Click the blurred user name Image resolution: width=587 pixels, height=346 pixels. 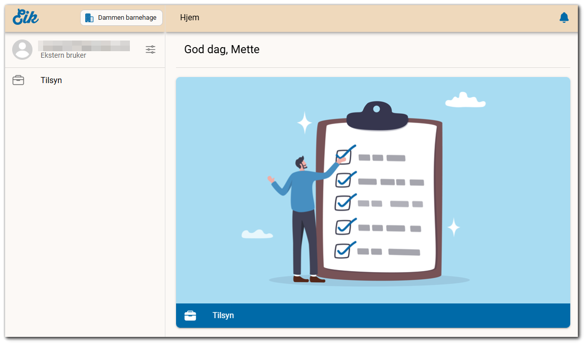(x=84, y=46)
